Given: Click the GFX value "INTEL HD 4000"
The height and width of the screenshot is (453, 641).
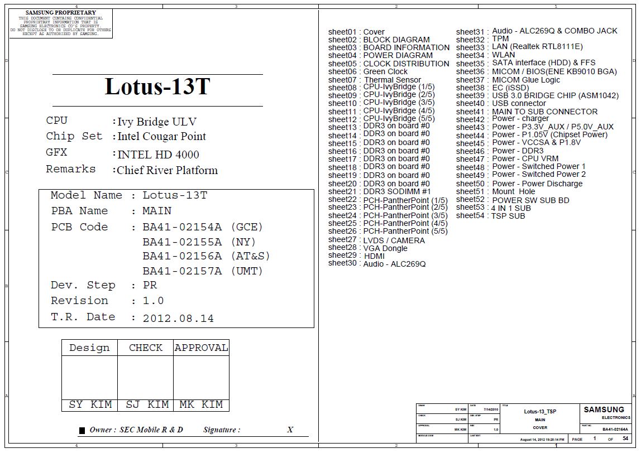Looking at the screenshot, I should [x=158, y=155].
